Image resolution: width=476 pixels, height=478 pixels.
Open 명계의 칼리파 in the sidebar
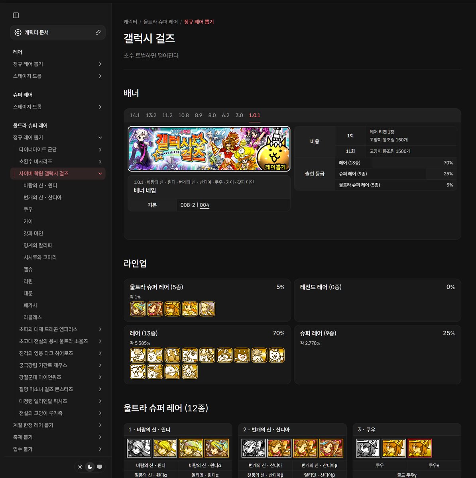[x=38, y=245]
